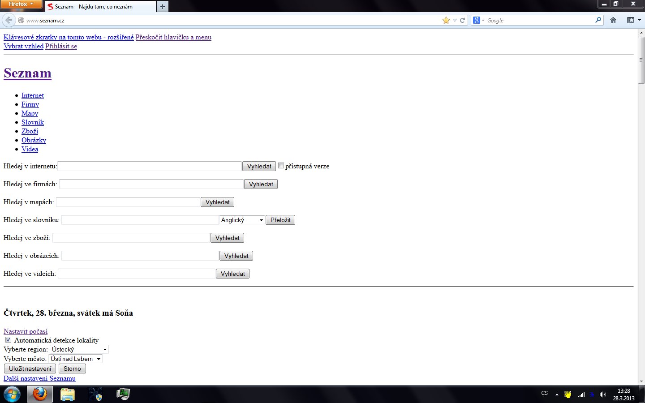Select the Seznam browser tab
The height and width of the screenshot is (403, 645).
click(100, 7)
